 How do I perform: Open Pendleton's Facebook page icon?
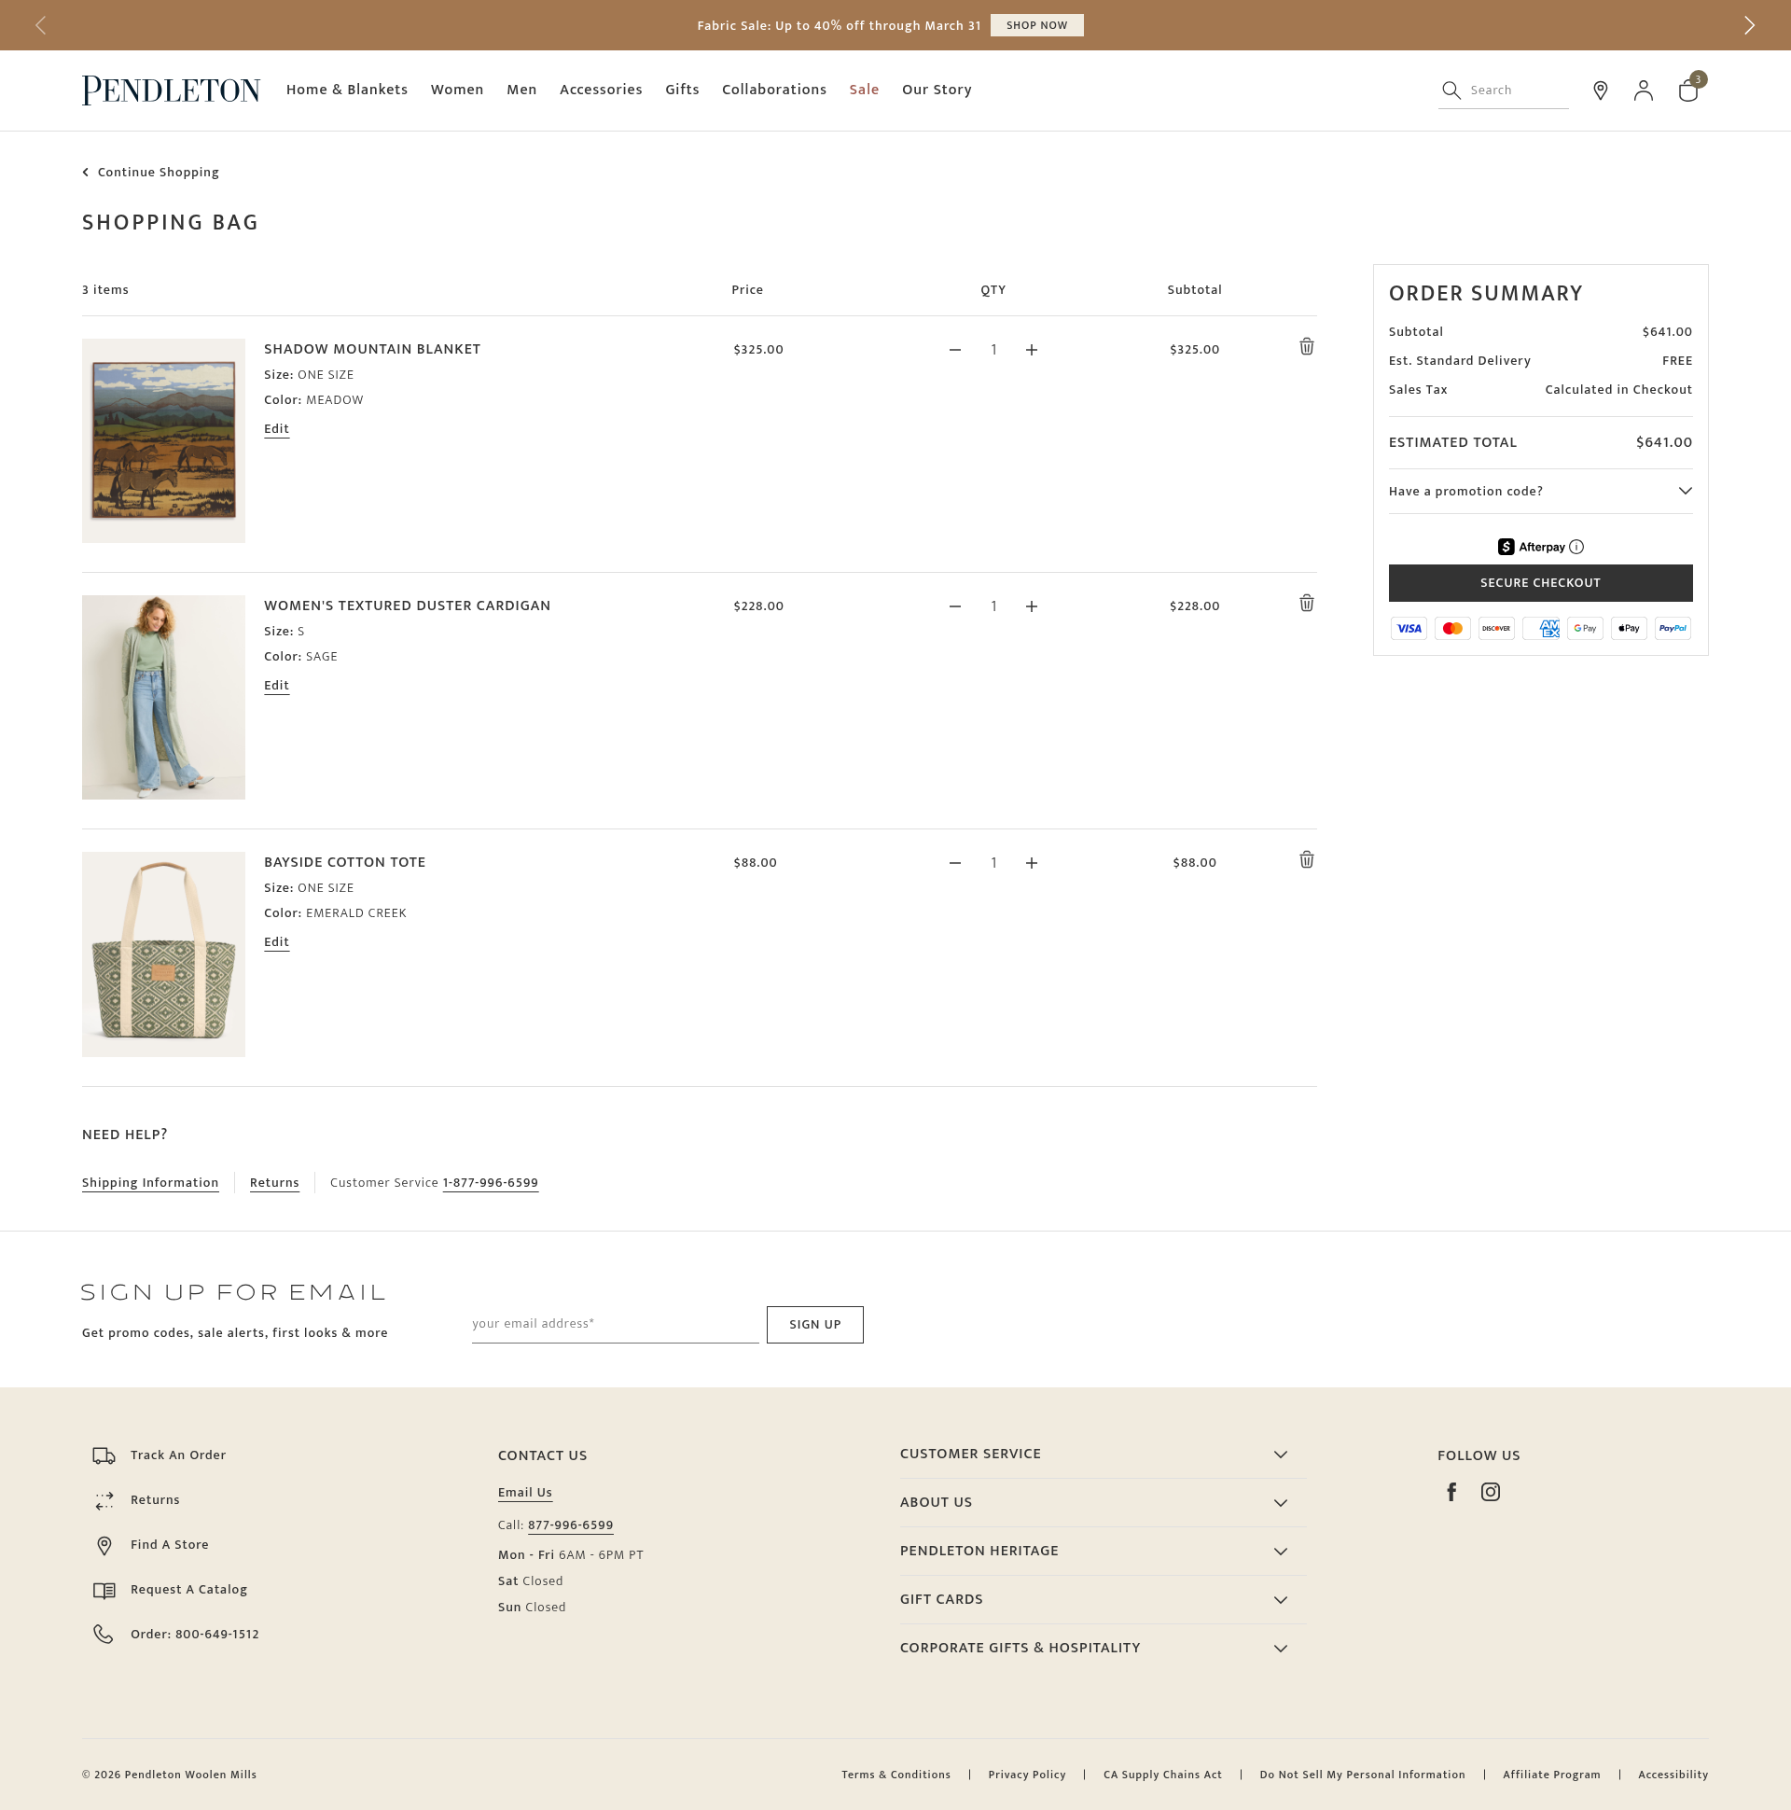[x=1451, y=1492]
